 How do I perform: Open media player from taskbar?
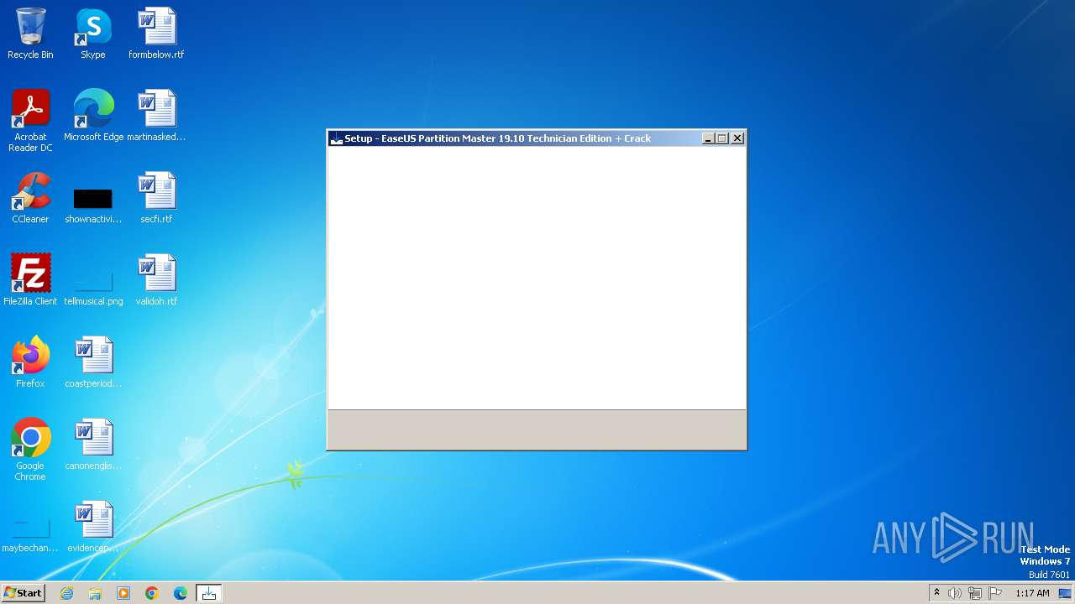[123, 593]
